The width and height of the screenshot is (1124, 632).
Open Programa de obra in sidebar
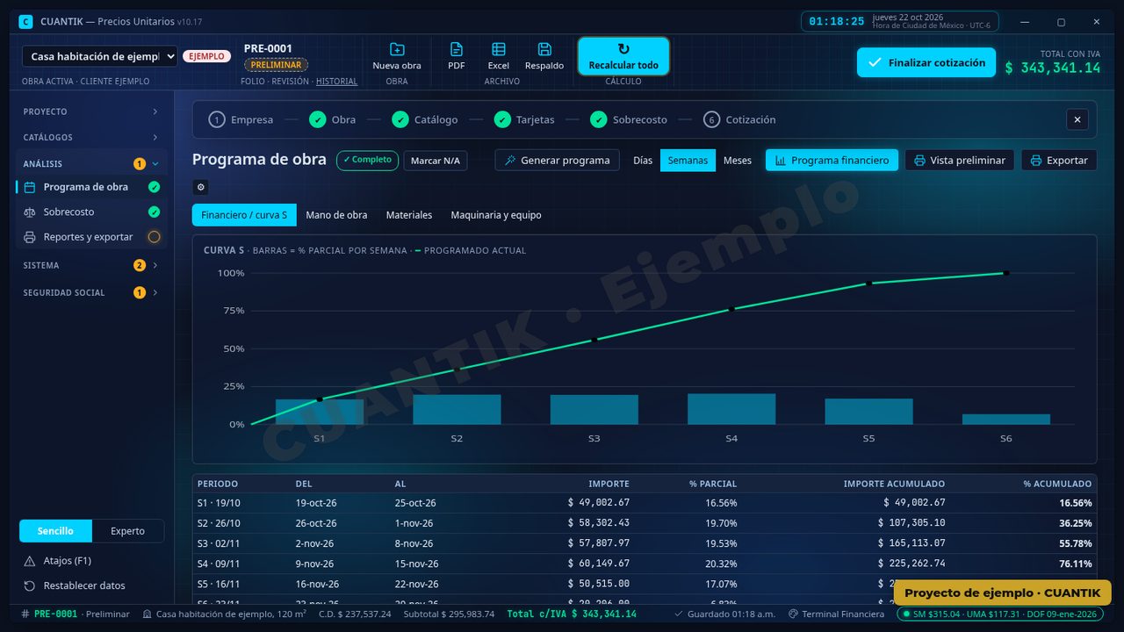[91, 187]
